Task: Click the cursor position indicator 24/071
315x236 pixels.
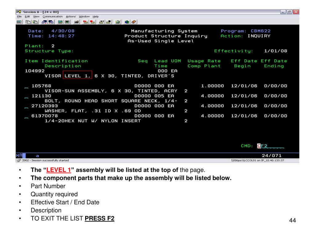Action: coord(272,155)
